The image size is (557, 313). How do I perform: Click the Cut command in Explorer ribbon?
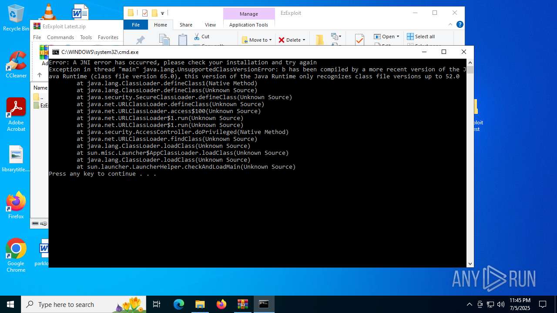[x=201, y=37]
